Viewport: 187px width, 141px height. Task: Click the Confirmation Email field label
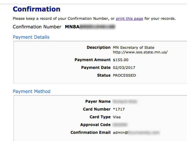[90, 132]
